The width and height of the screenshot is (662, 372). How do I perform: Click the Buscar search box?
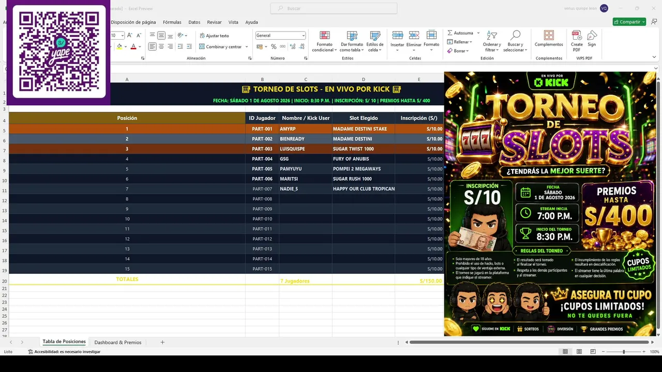point(334,8)
